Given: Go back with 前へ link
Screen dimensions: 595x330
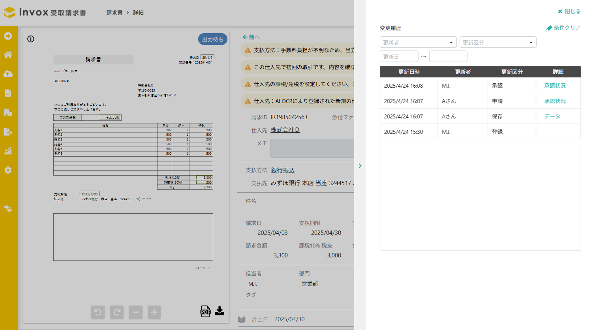Looking at the screenshot, I should point(251,37).
